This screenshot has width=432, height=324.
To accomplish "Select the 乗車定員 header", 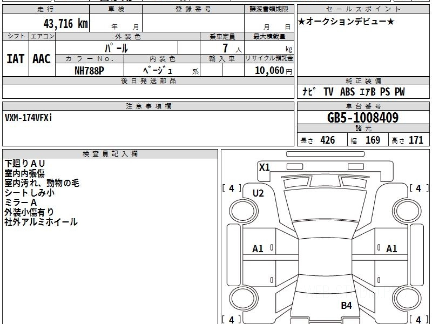I will pos(222,36).
